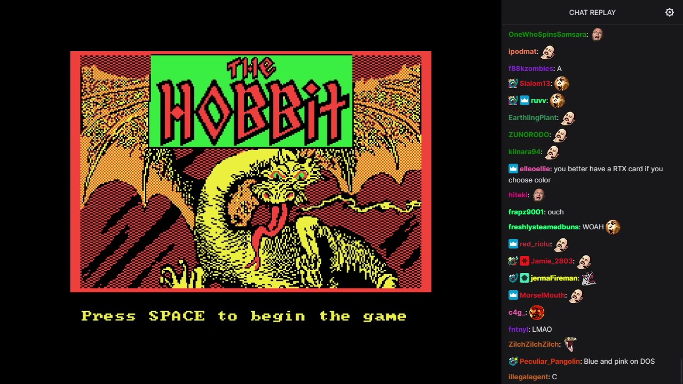This screenshot has height=384, width=683.
Task: Open chat replay settings gear
Action: [670, 12]
